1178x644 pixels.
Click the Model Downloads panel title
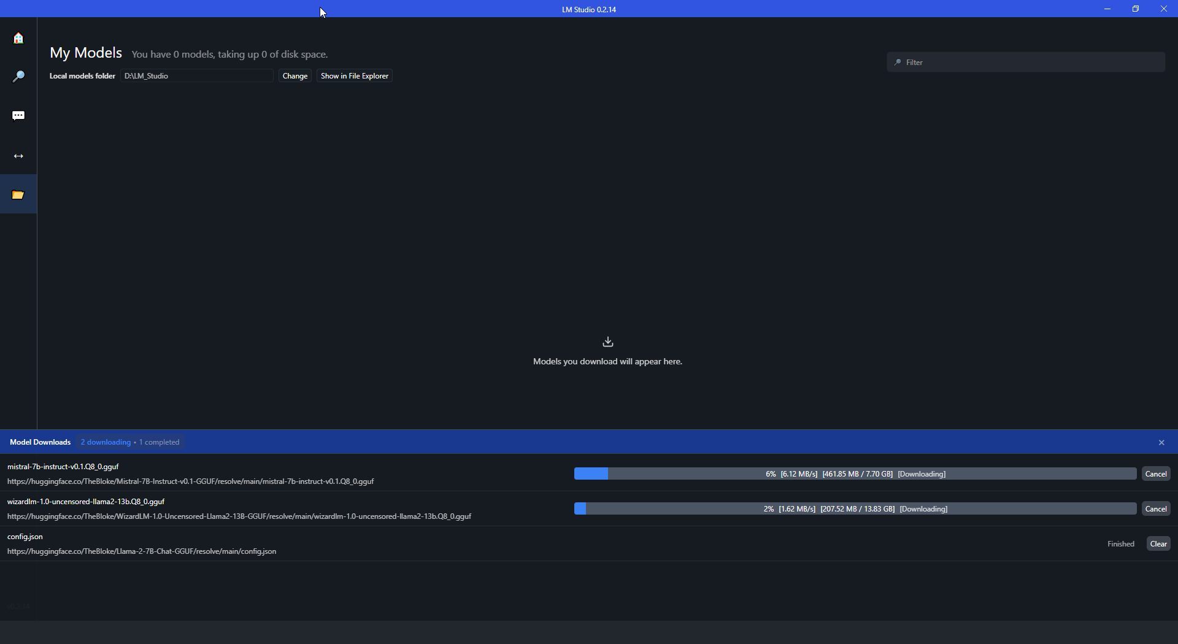40,442
